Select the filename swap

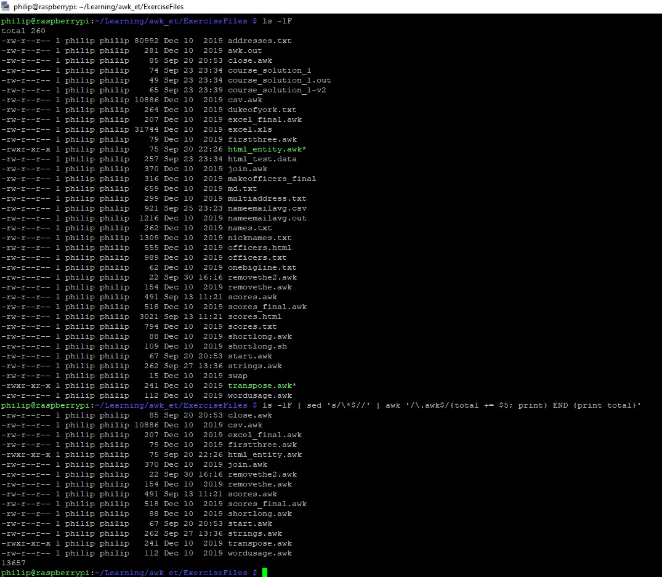click(238, 376)
